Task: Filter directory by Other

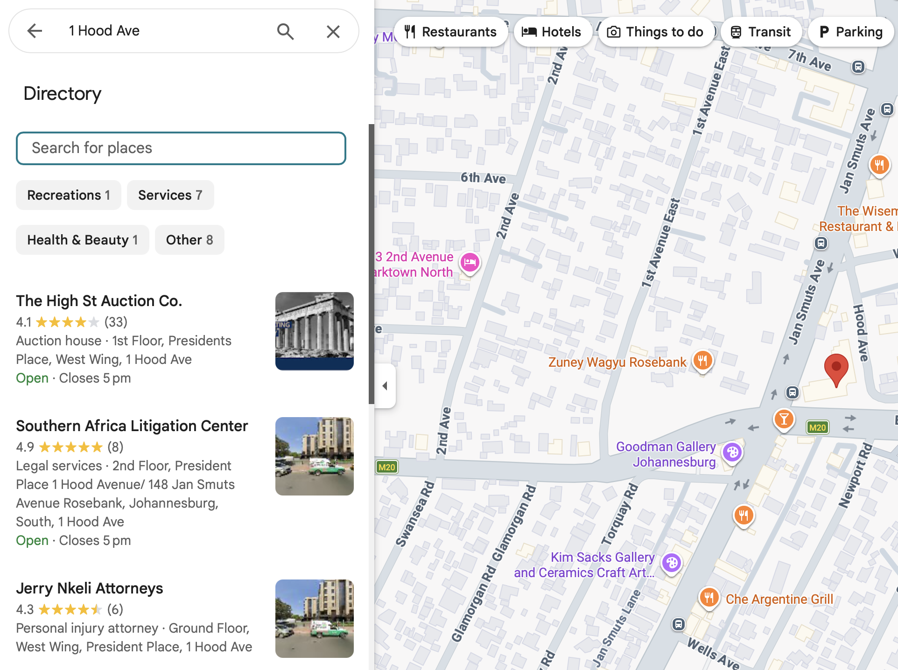Action: [189, 240]
